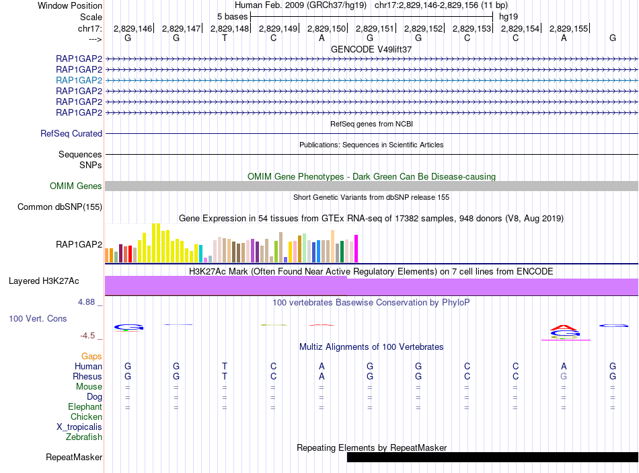
Task: Click the X_tropicalis species label
Action: pyautogui.click(x=79, y=427)
